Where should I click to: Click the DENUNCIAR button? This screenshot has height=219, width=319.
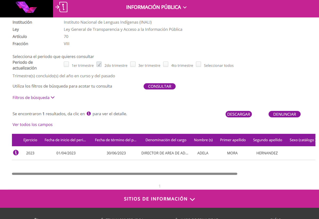tap(284, 114)
